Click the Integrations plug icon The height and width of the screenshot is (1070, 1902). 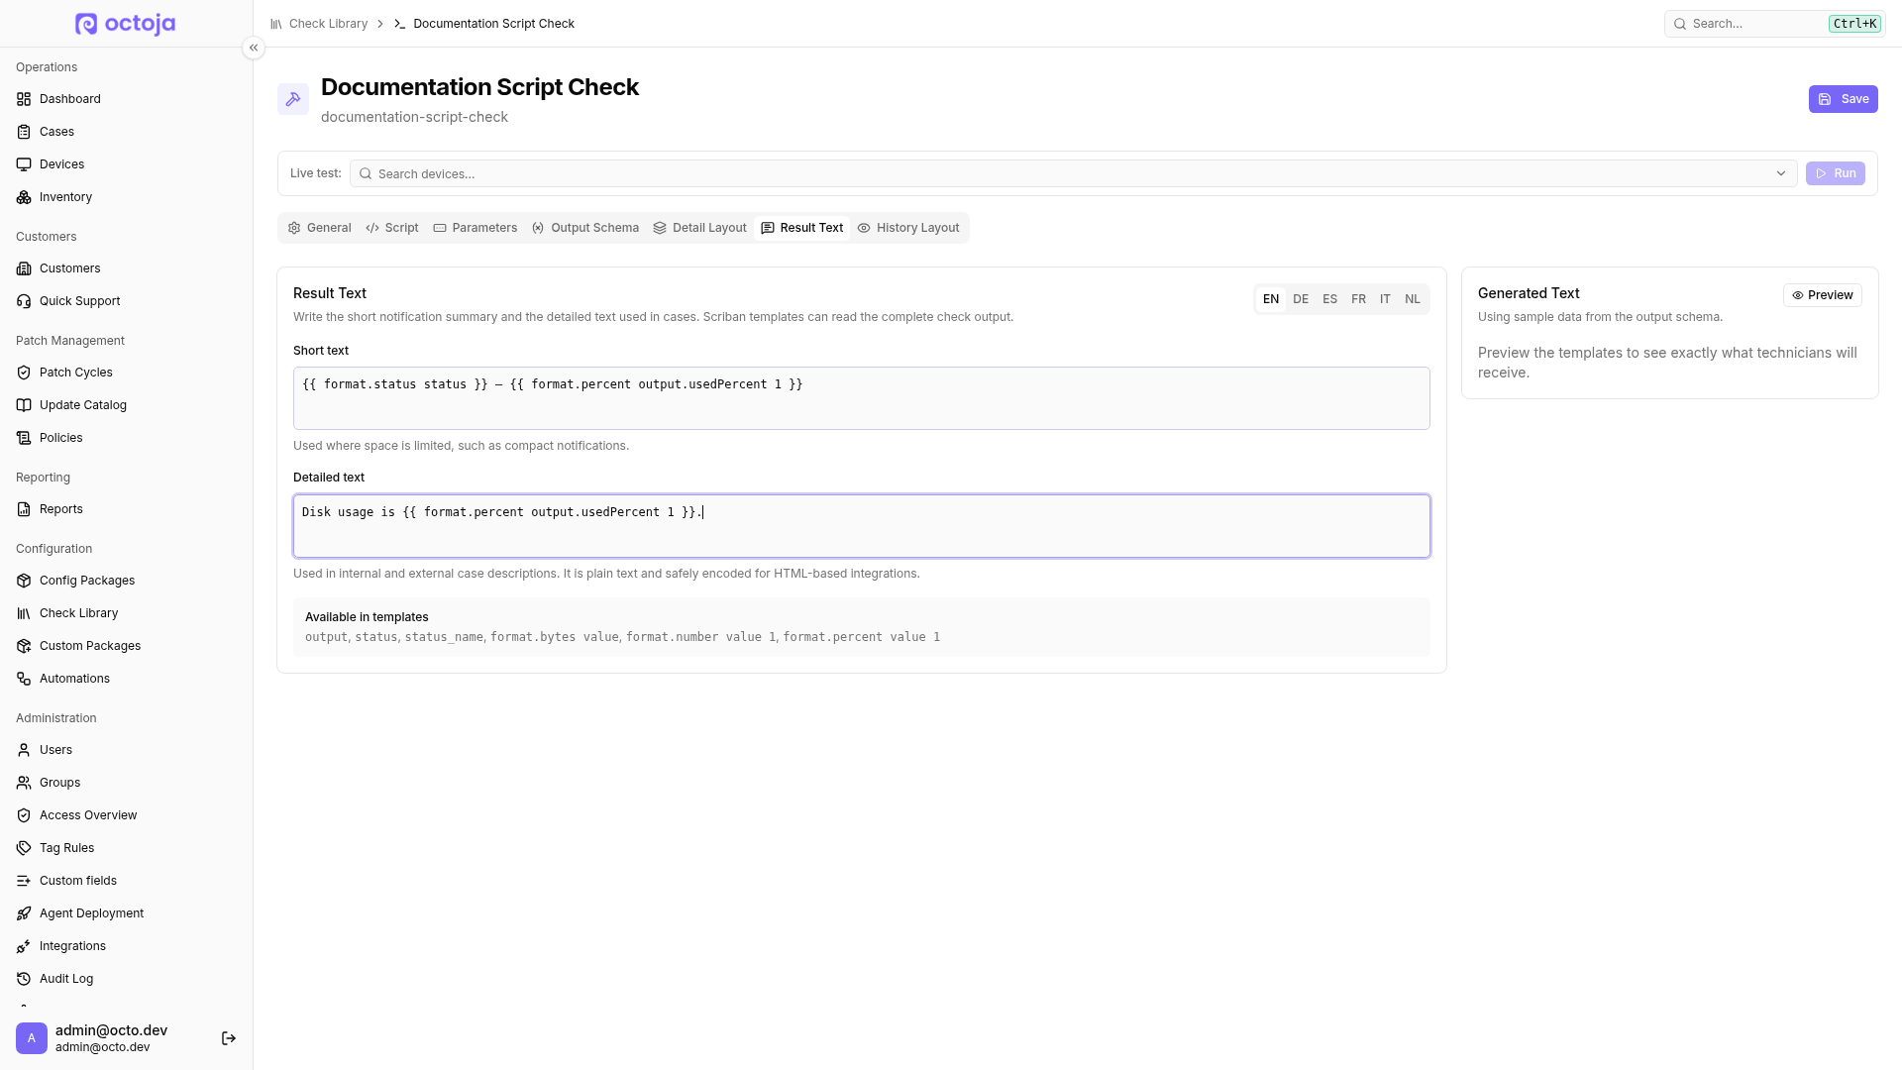point(24,946)
